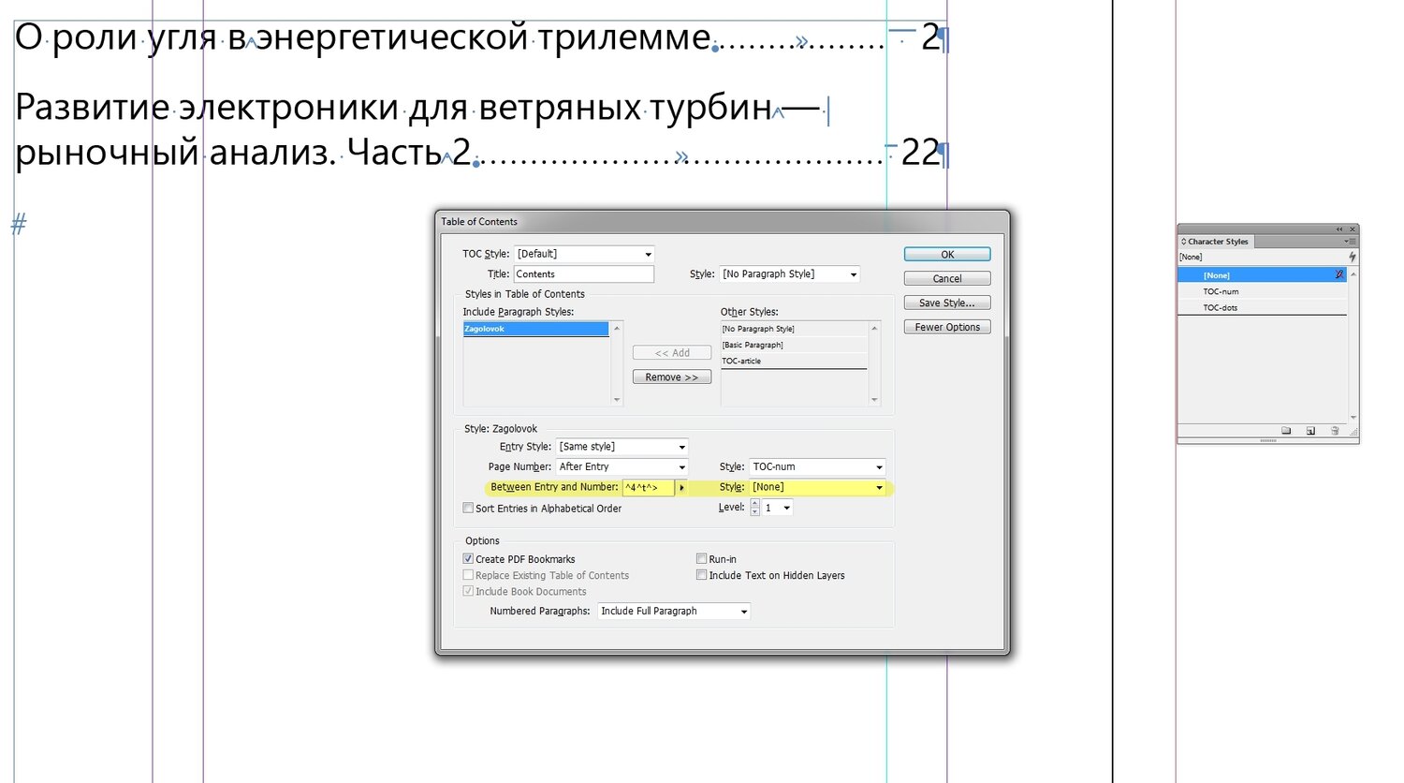Screen dimensions: 1404x783
Task: Increase the Level stepper value
Action: (755, 503)
